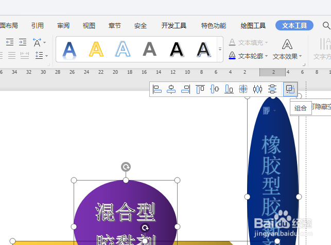Open the 引用 tab
331x245 pixels.
click(38, 26)
